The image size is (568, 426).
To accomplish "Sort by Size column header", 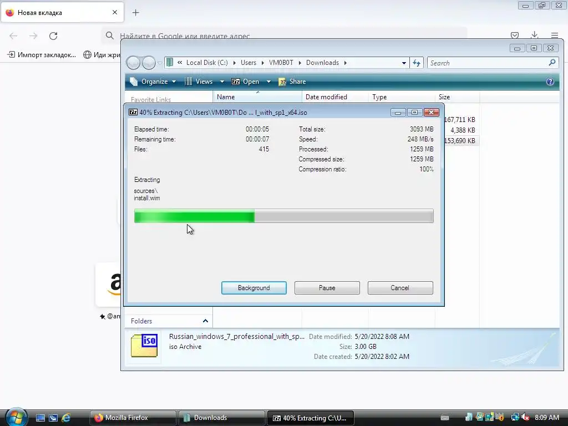I will [458, 97].
